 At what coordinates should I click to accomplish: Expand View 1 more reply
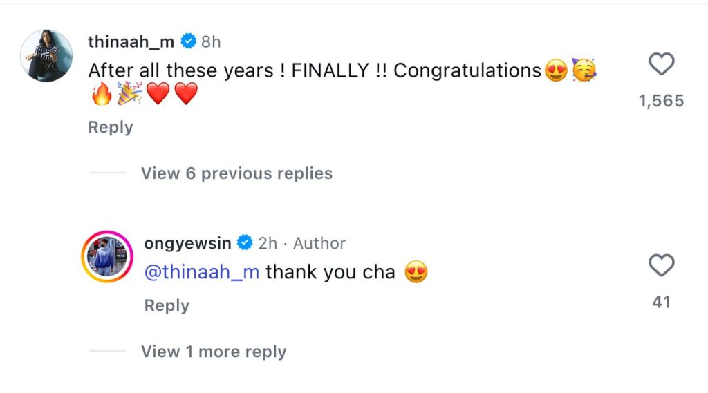coord(213,352)
